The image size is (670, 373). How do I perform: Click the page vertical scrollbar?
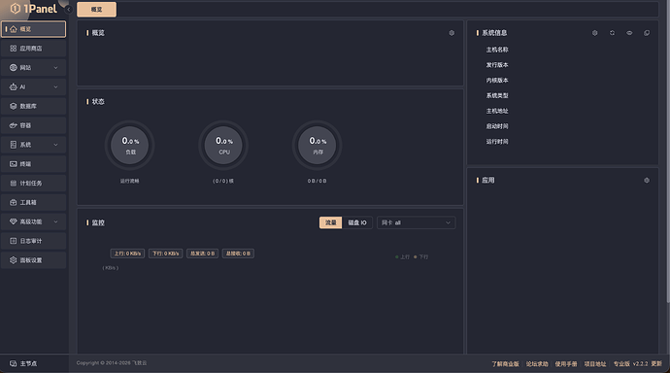pos(668,152)
